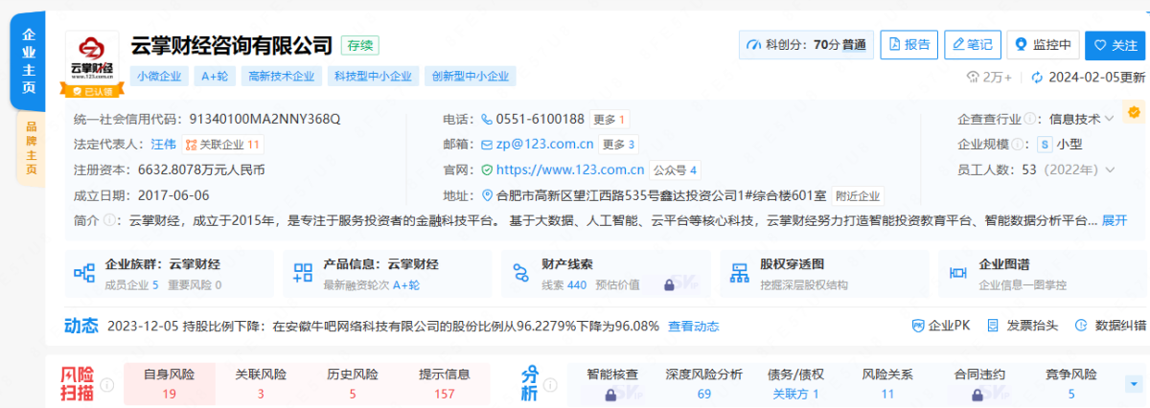Click the lock icon beside 预估价值
1150x408 pixels.
671,284
